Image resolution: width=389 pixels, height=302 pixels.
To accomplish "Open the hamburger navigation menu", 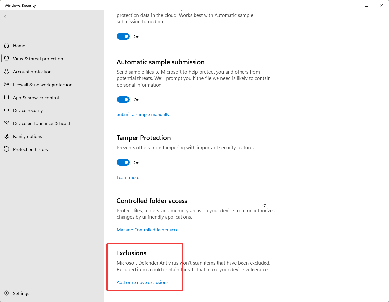I will (x=6, y=30).
